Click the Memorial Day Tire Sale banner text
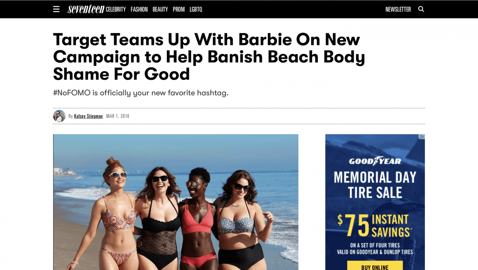The width and height of the screenshot is (478, 270). [x=375, y=185]
